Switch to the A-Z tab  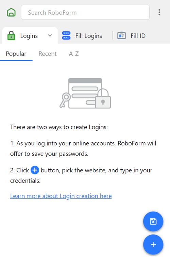click(x=74, y=54)
